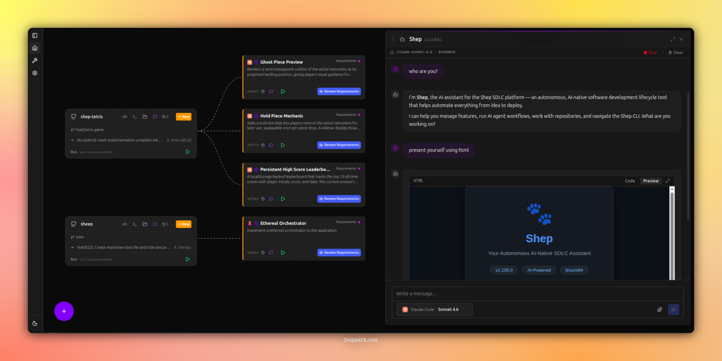The height and width of the screenshot is (361, 722).
Task: Run the Hold Piece Mechanic feature
Action: pos(283,145)
